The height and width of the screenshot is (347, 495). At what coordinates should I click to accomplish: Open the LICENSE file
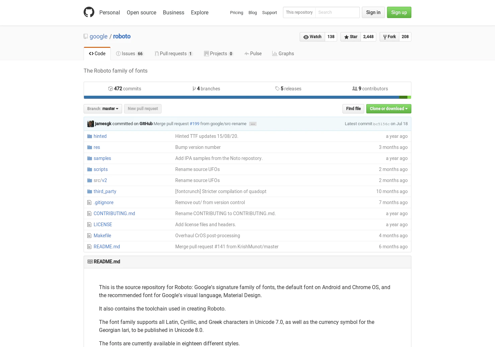coord(103,225)
